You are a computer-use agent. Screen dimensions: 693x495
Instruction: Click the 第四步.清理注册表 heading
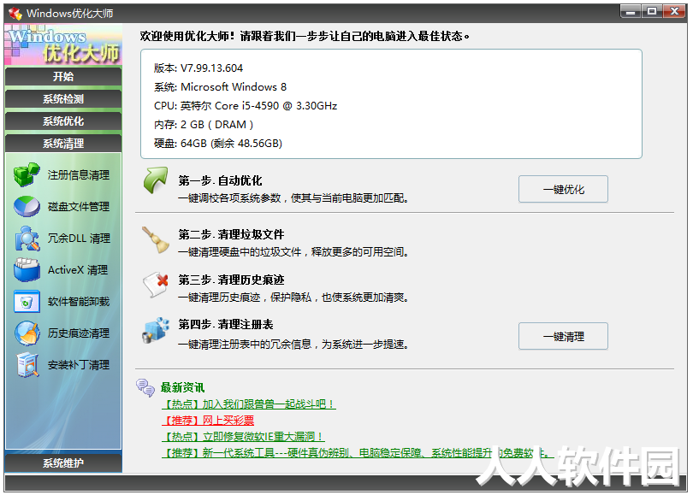[x=226, y=325]
